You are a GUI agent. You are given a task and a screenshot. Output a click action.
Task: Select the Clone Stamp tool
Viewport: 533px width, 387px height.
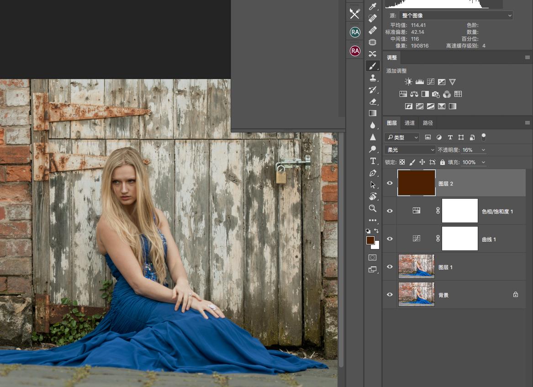[373, 78]
